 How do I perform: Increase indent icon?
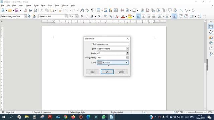pos(181,16)
